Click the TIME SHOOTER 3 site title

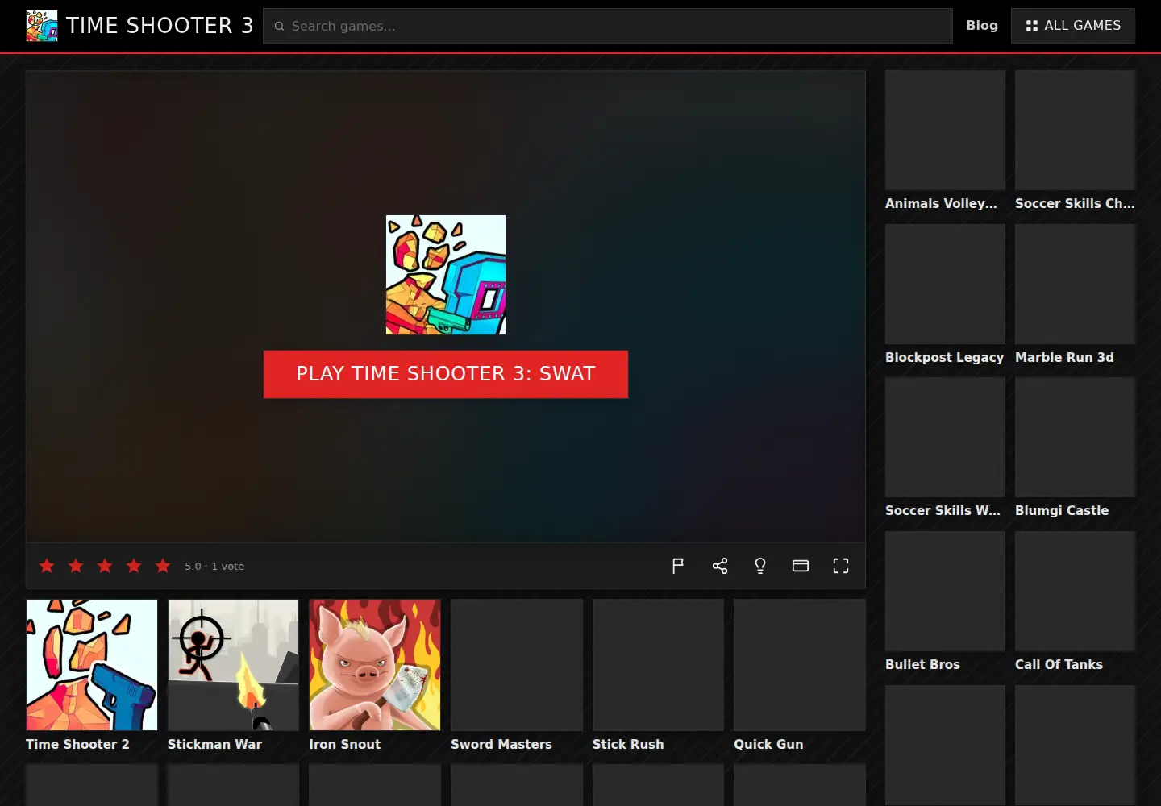click(x=160, y=26)
